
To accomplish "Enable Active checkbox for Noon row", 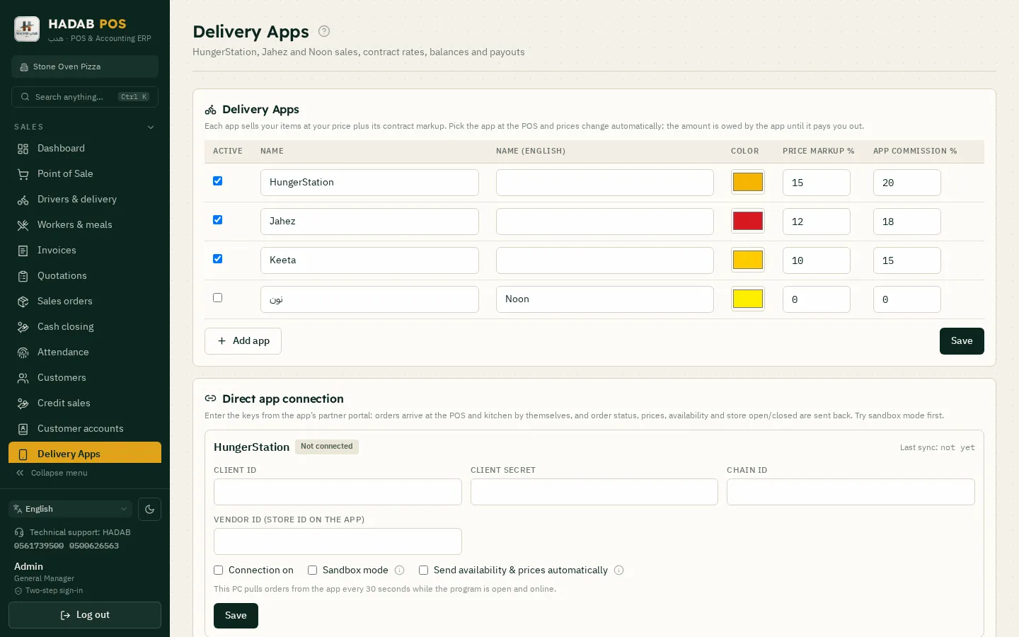I will click(x=218, y=298).
